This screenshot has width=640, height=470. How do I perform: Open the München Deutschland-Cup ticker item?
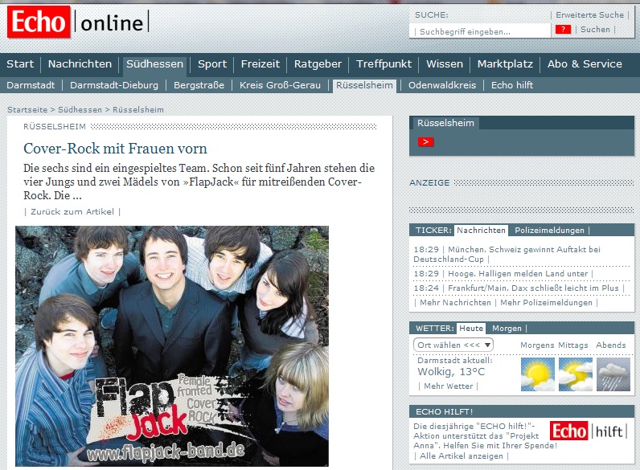coord(507,254)
